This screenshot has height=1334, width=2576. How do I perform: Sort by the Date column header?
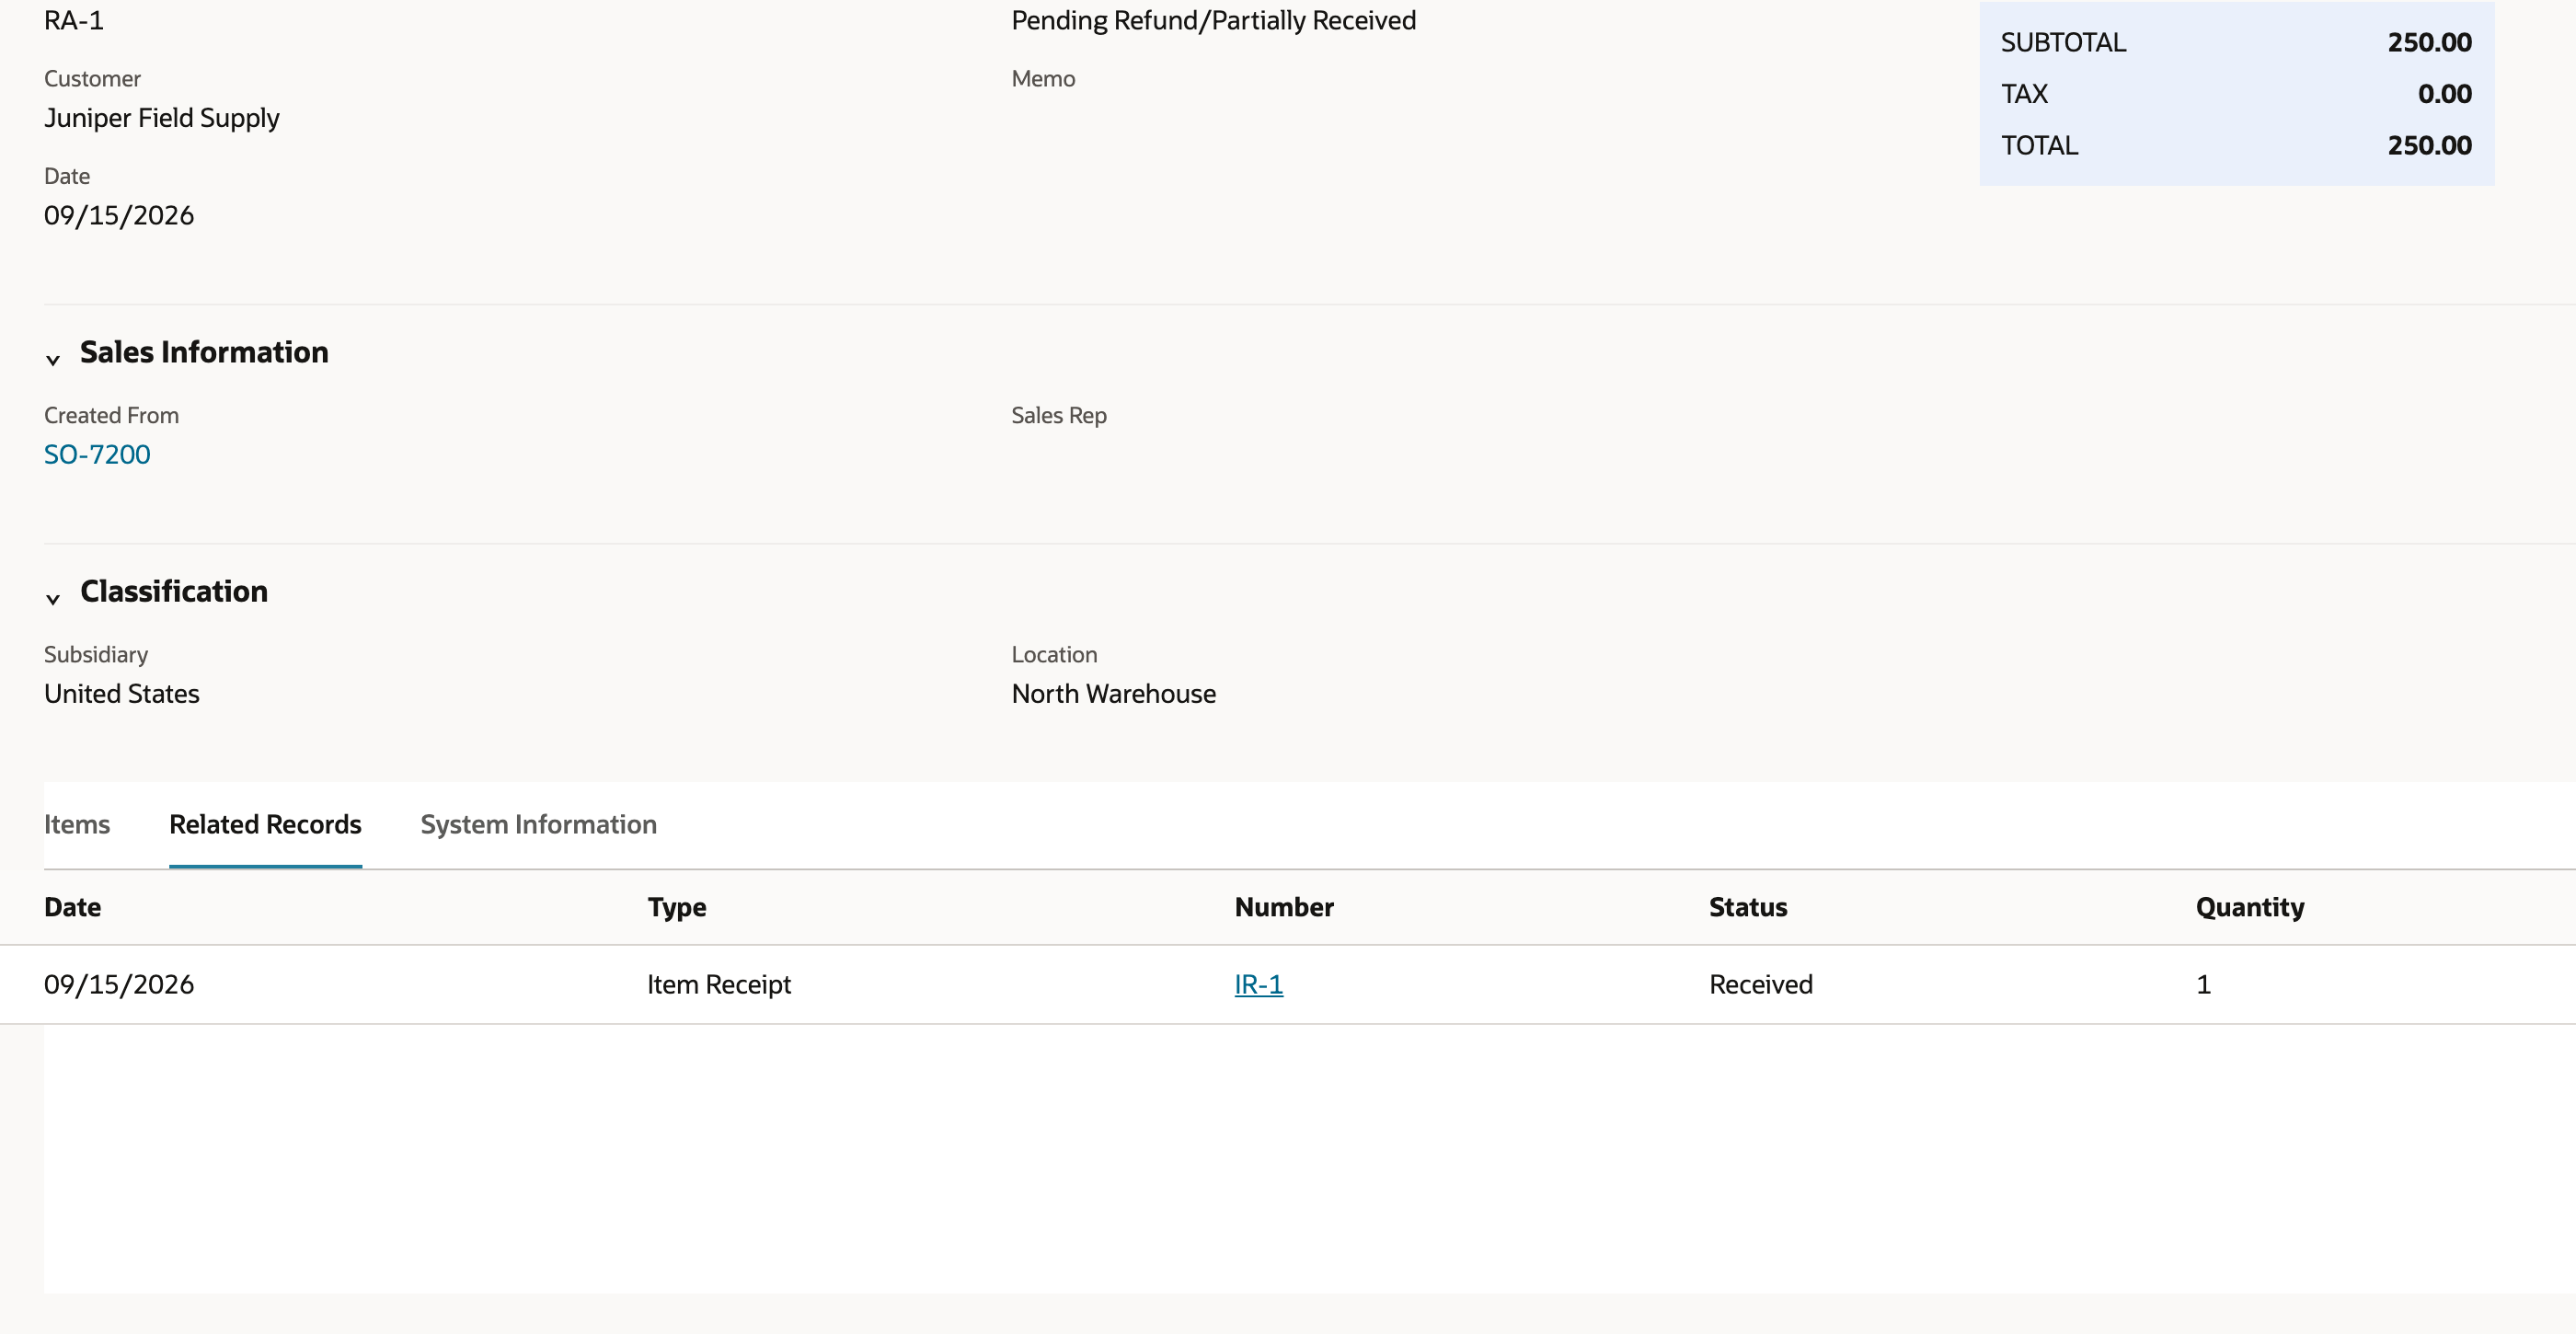(72, 907)
